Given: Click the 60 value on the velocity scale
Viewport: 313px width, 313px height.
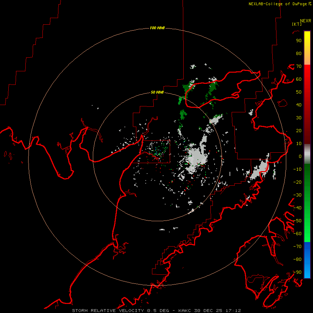Looking at the screenshot, I should pyautogui.click(x=299, y=79).
